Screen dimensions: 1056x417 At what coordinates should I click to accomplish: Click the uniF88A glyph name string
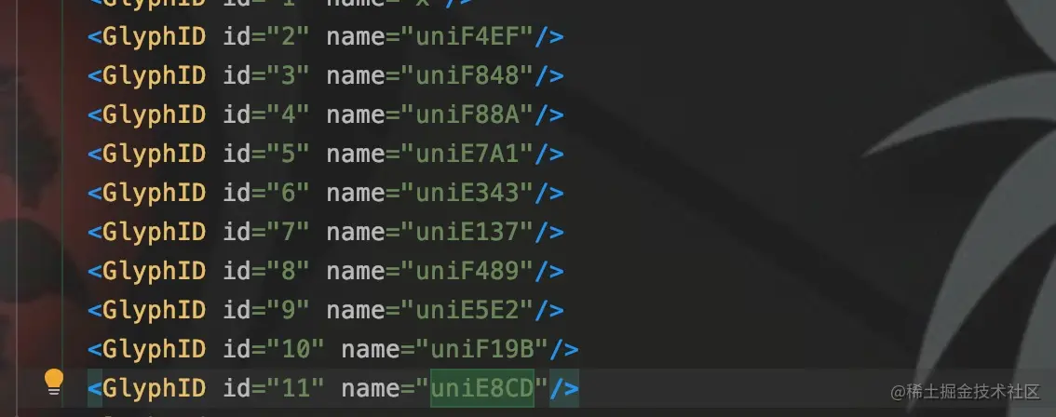pos(467,114)
